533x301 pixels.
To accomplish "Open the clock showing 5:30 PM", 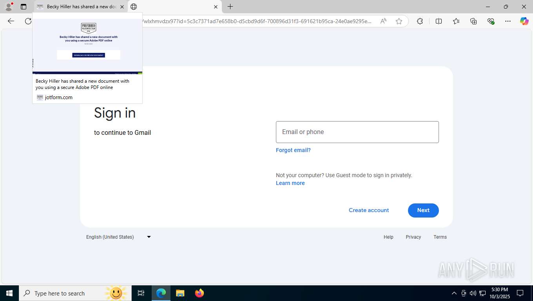I will pos(499,293).
